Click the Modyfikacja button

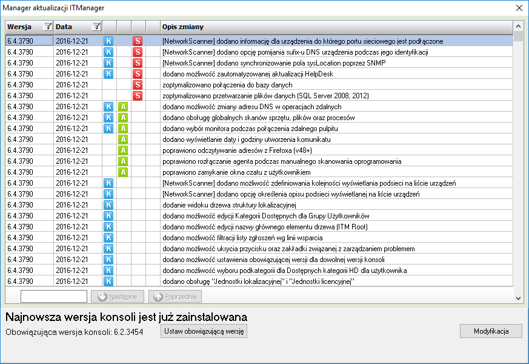point(491,331)
